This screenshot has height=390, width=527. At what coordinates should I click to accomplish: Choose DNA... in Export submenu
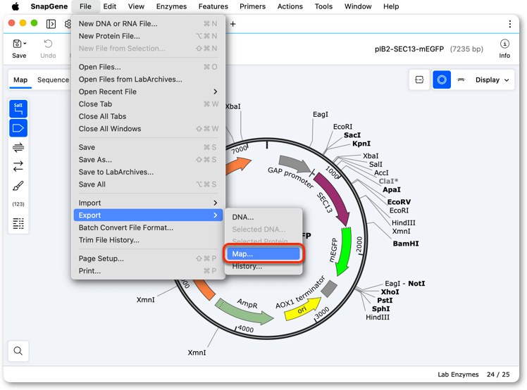[263, 217]
